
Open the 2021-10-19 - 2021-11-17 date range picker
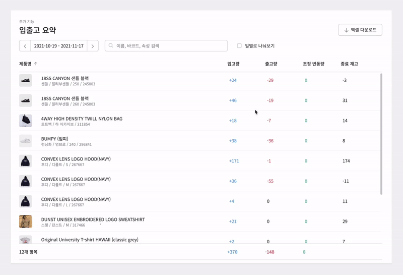pos(59,46)
